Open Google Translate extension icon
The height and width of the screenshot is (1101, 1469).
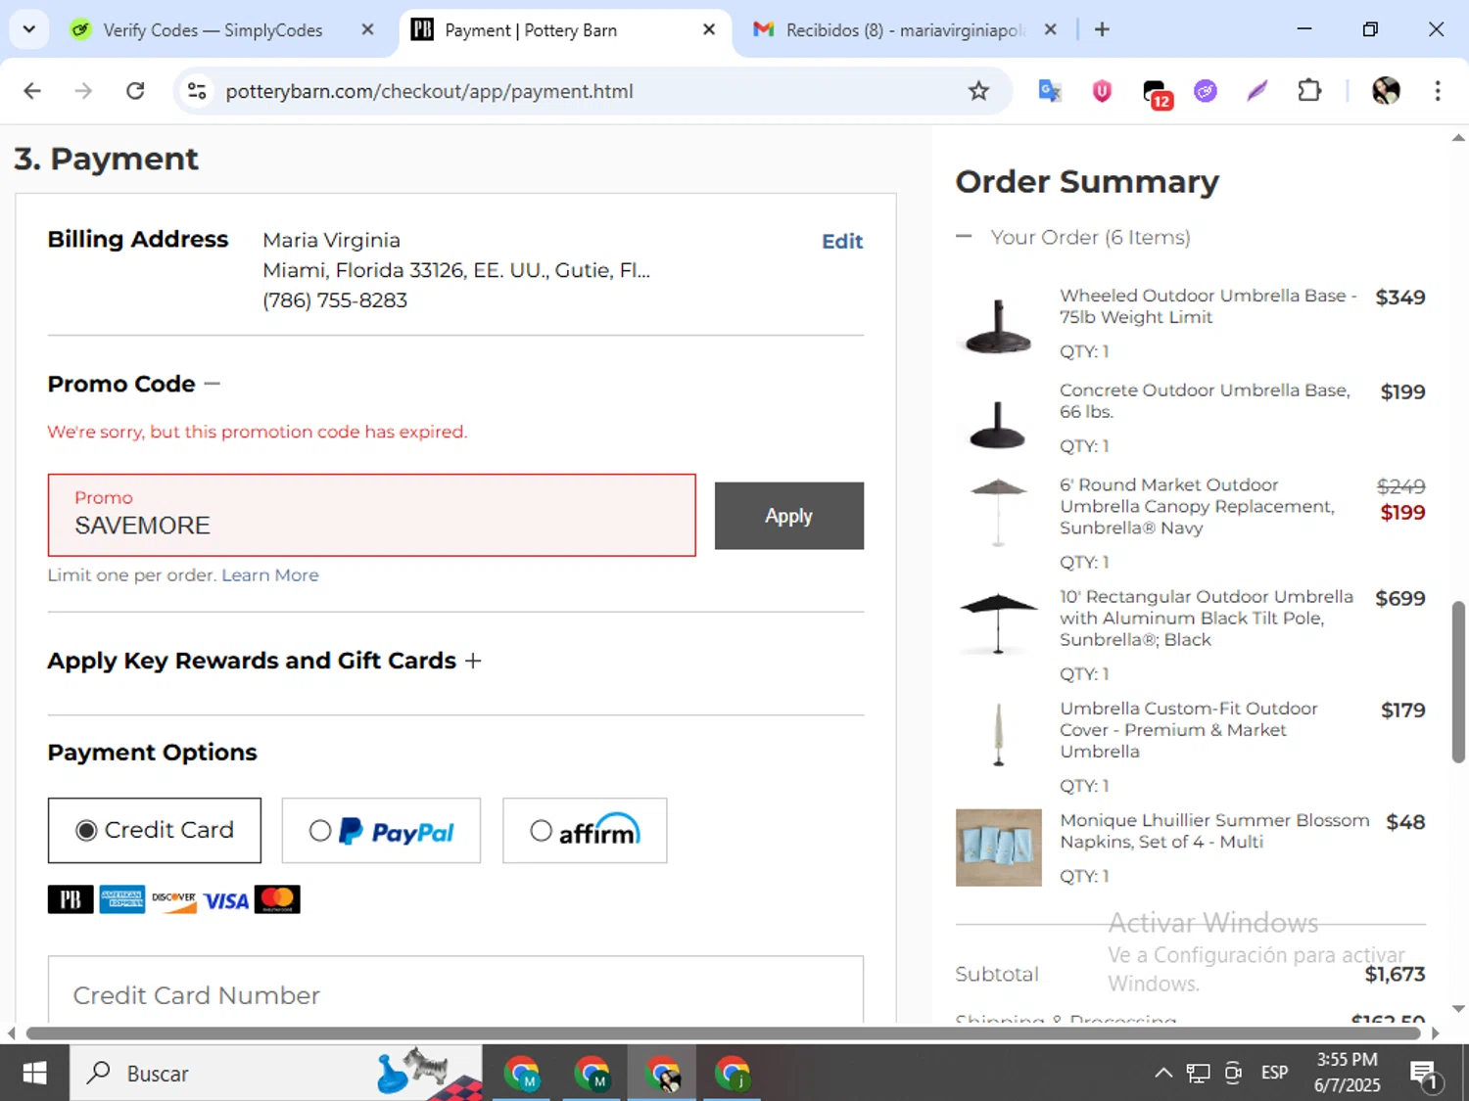(1050, 91)
